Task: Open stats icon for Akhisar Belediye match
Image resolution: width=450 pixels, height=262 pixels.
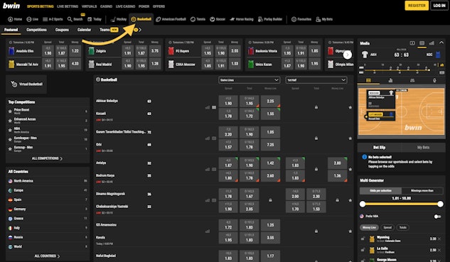Action: click(x=207, y=107)
